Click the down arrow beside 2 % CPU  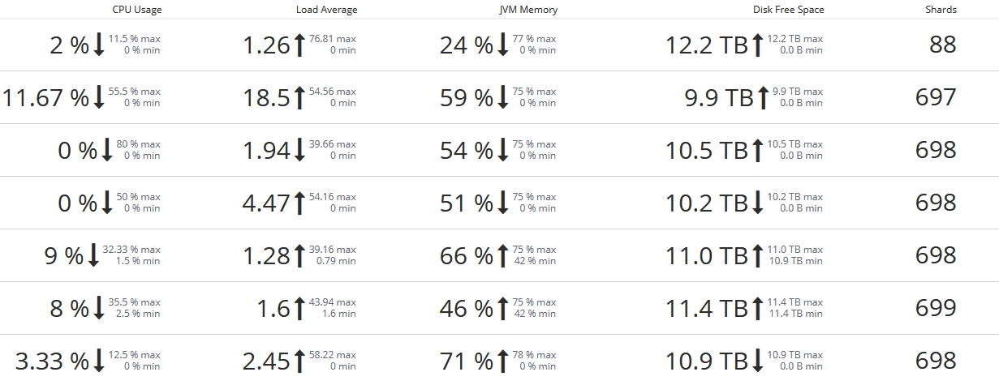click(x=99, y=45)
